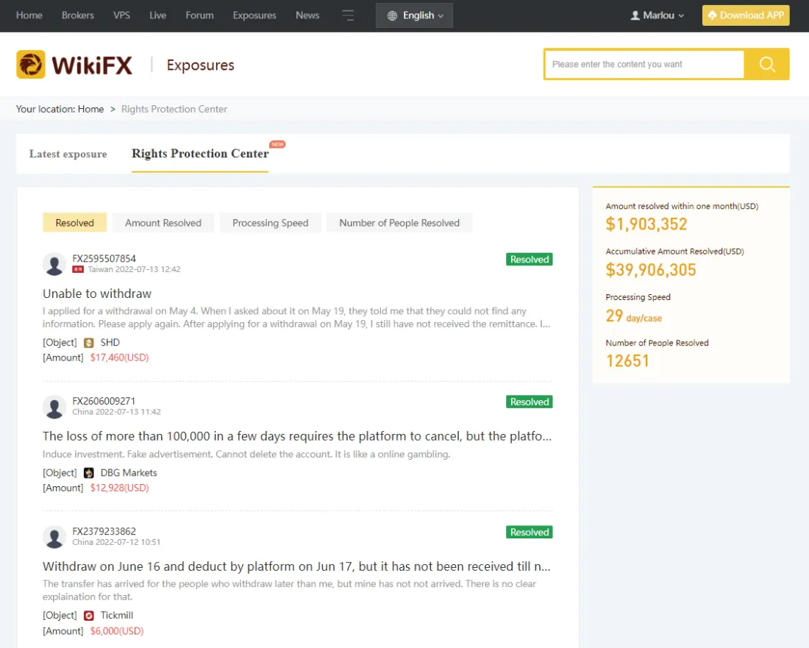The width and height of the screenshot is (809, 648).
Task: Click the 12651 people resolved count
Action: (627, 361)
